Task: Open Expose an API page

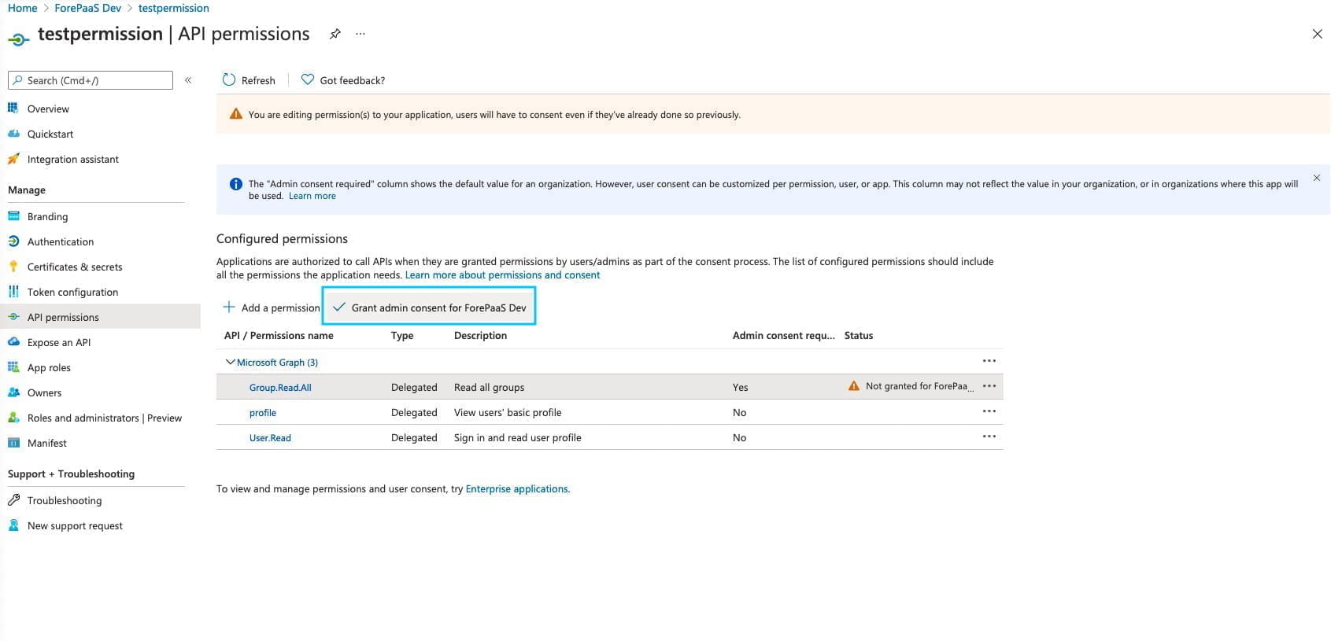Action: click(x=59, y=342)
